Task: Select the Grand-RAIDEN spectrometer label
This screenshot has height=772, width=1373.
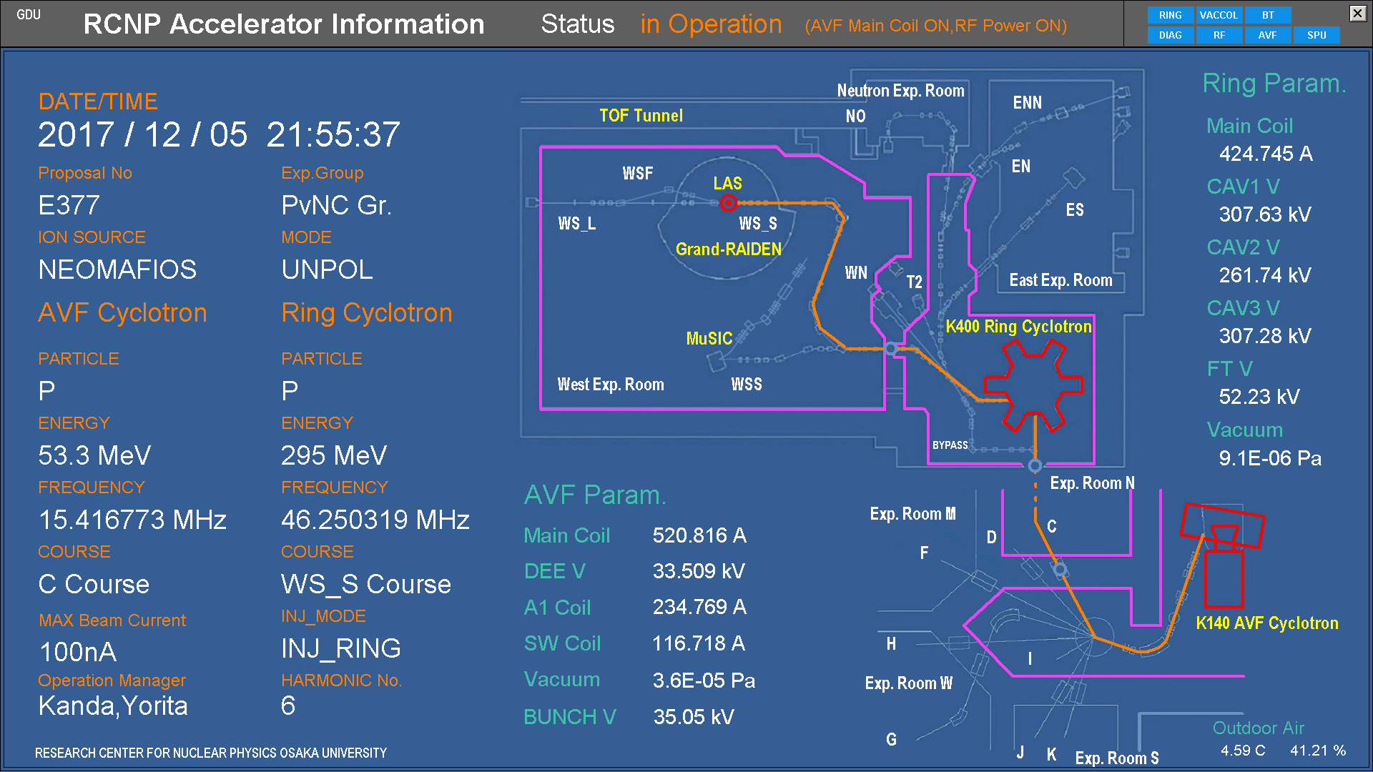Action: (x=728, y=249)
